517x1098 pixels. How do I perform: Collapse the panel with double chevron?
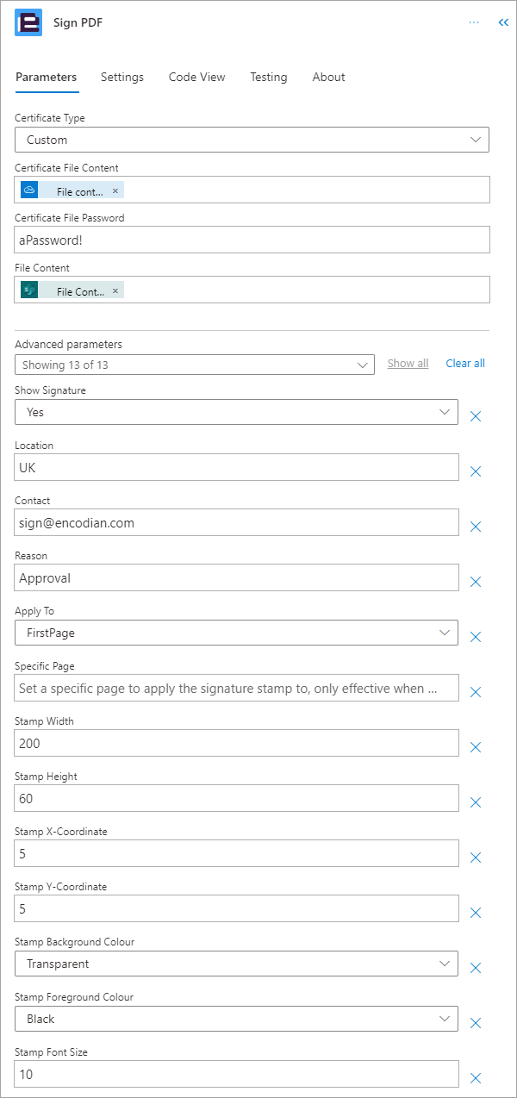[x=503, y=23]
